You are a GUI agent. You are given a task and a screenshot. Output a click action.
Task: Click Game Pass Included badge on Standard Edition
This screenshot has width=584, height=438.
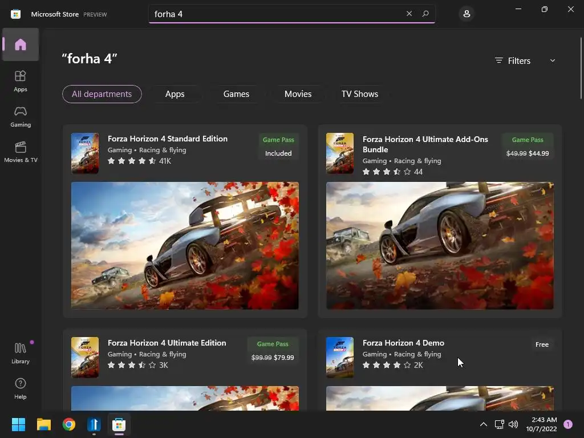point(278,147)
